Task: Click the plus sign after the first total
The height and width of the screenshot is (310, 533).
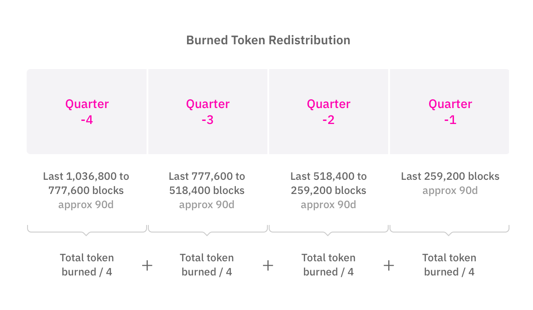Action: 147,265
